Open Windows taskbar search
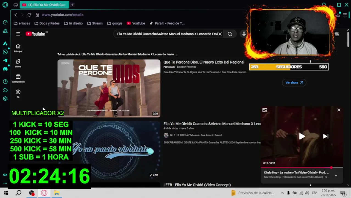 19,193
